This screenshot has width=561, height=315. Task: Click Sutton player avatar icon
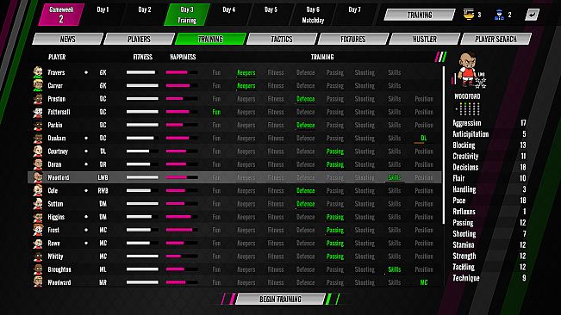pyautogui.click(x=38, y=204)
